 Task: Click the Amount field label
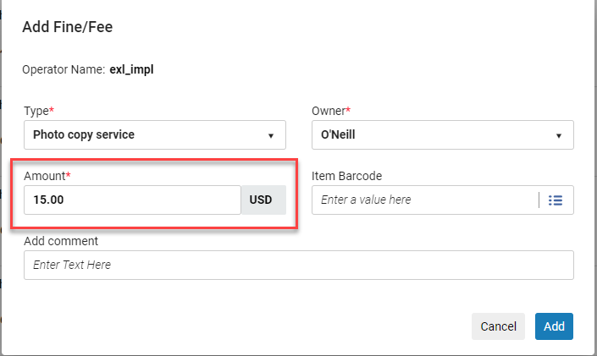coord(45,176)
